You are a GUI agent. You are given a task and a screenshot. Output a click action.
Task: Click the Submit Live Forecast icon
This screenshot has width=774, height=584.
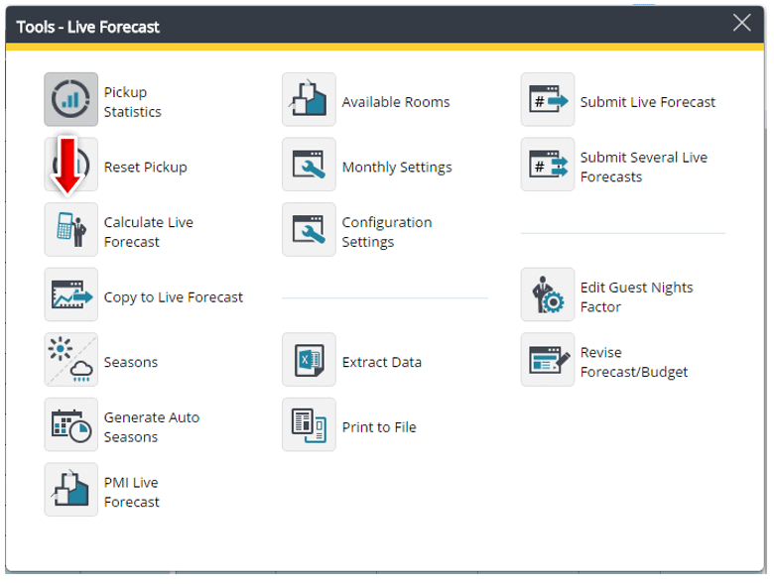click(x=548, y=100)
